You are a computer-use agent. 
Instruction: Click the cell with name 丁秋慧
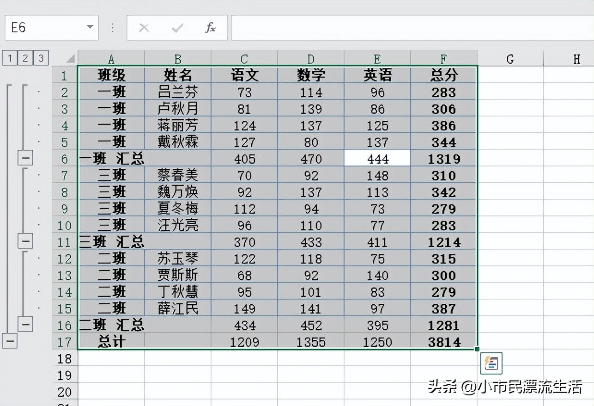coord(178,292)
